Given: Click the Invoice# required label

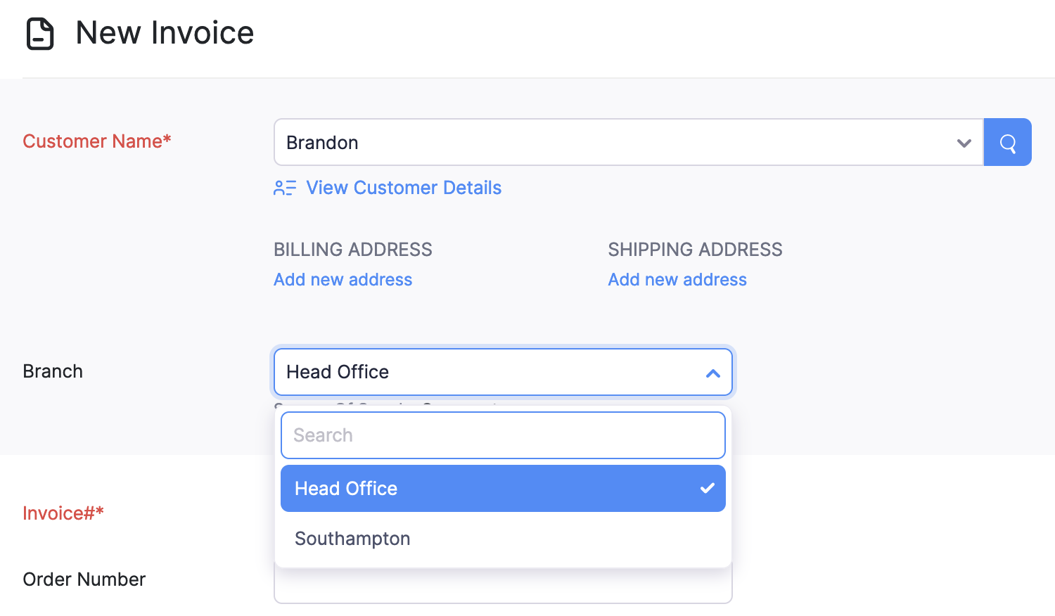Looking at the screenshot, I should point(63,513).
